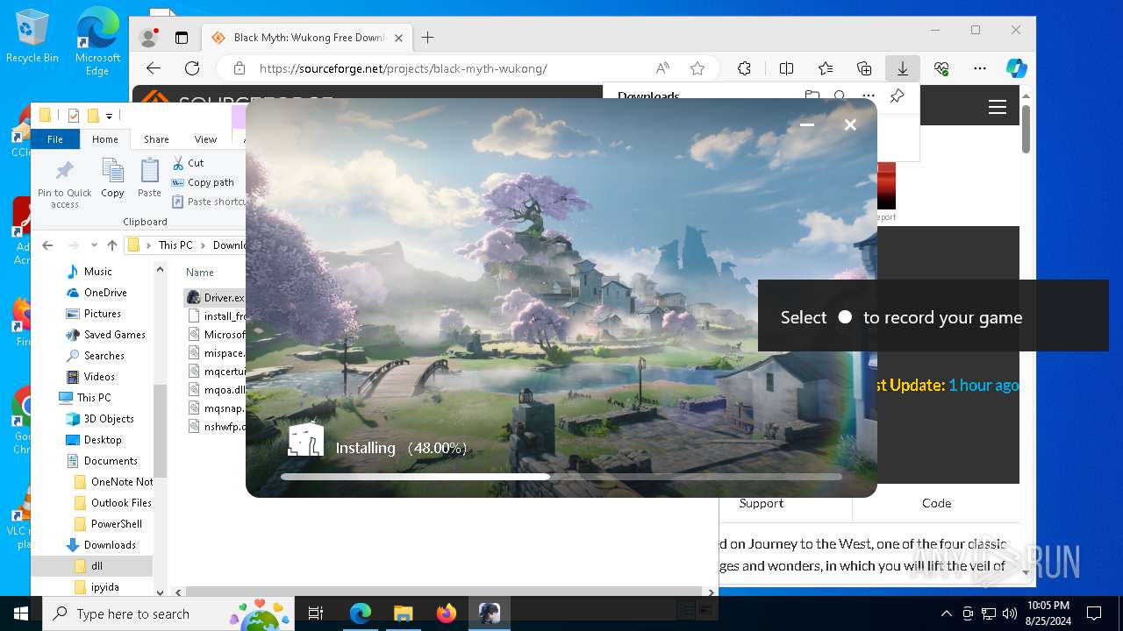
Task: Pin the Downloads panel
Action: [x=897, y=96]
